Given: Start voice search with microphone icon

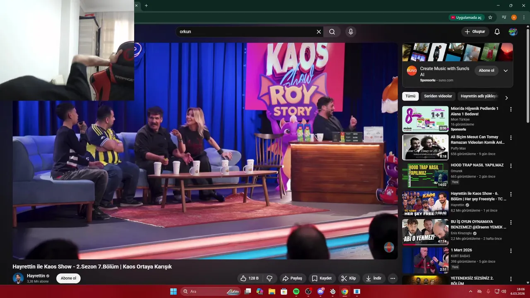Looking at the screenshot, I should click(351, 31).
